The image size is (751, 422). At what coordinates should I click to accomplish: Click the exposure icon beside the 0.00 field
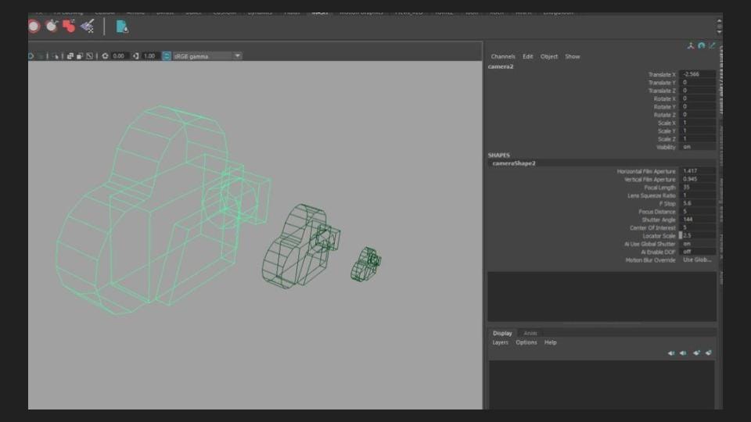coord(106,56)
